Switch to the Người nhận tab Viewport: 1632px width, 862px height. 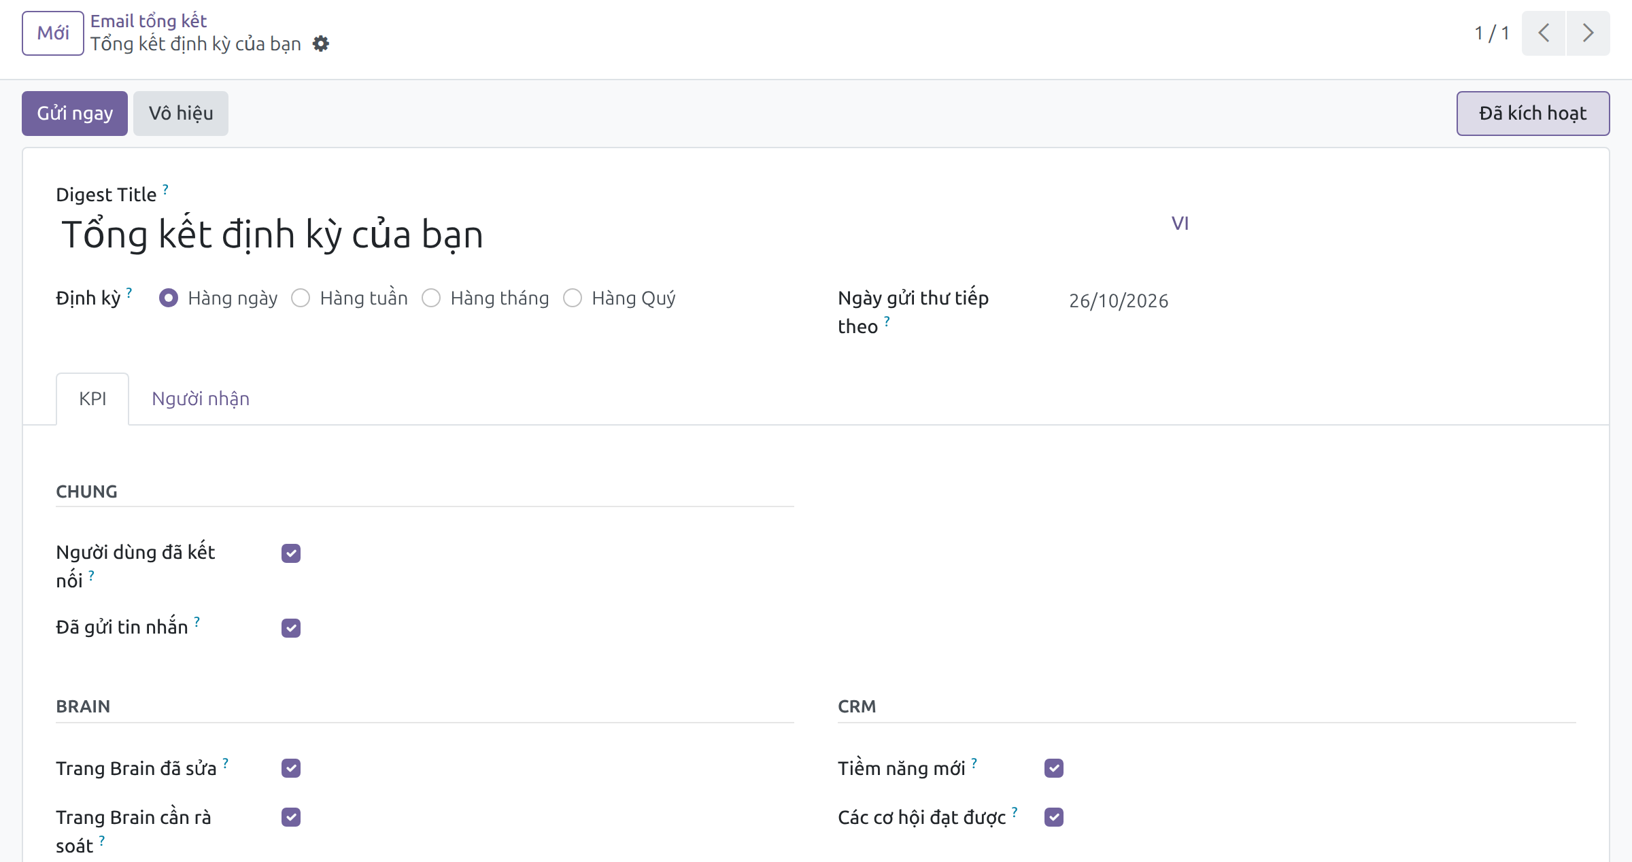click(x=201, y=399)
